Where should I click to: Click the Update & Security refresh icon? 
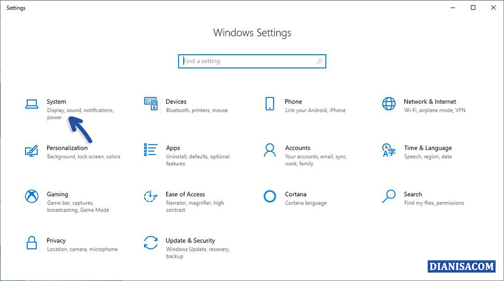click(151, 243)
